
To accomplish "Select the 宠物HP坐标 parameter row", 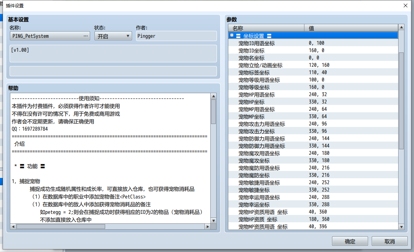I will pos(313,102).
